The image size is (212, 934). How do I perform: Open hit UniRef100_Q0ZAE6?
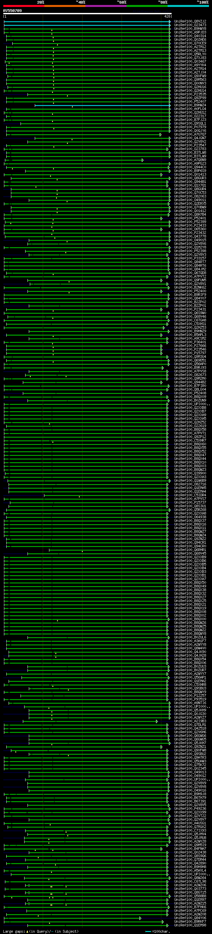click(x=190, y=39)
